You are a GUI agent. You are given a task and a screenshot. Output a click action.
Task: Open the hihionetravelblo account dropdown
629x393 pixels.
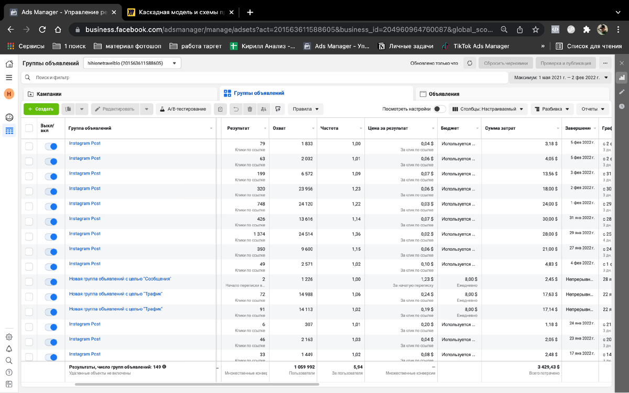[132, 63]
